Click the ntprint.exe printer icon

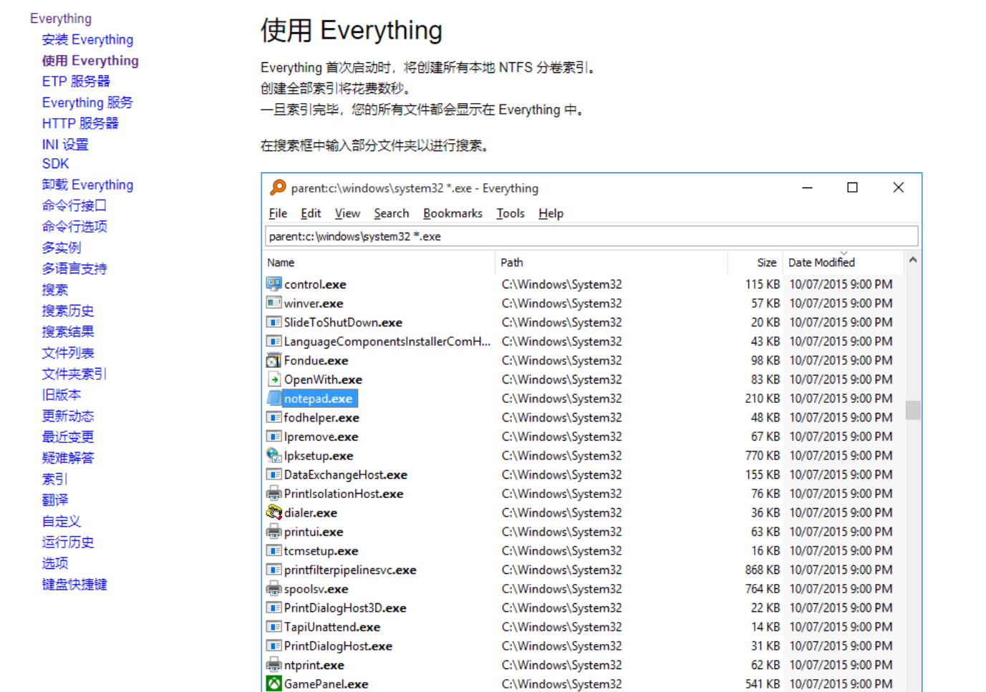[x=274, y=665]
